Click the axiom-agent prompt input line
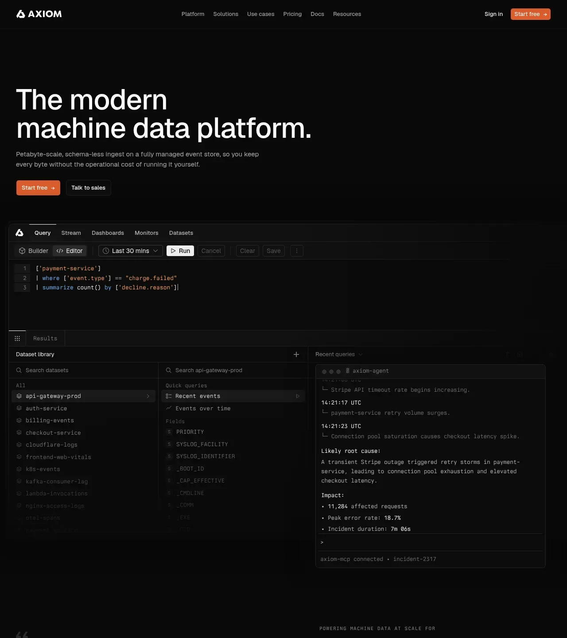Viewport: 567px width, 638px height. [x=431, y=542]
